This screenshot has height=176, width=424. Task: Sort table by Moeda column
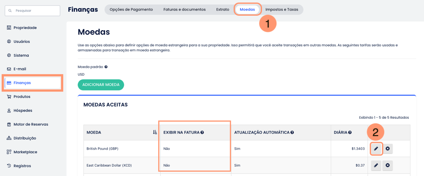click(x=155, y=132)
